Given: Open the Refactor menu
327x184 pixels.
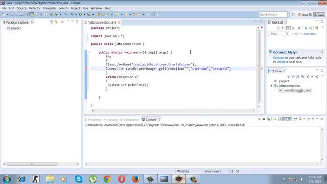Looking at the screenshot, I should coord(35,8).
